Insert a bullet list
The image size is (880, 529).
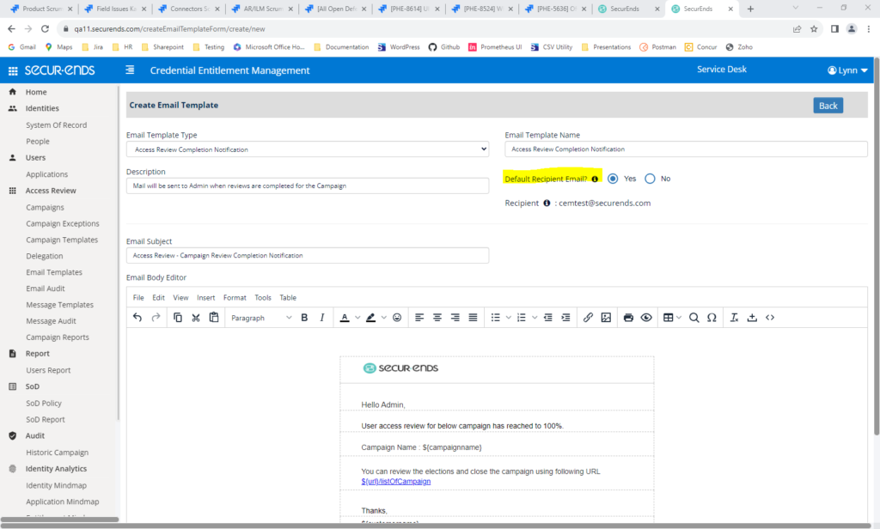(496, 318)
